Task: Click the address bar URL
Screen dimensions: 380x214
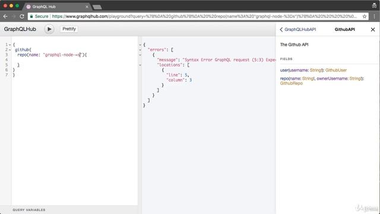Action: point(204,17)
